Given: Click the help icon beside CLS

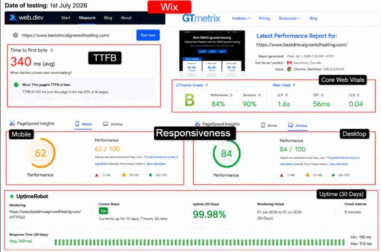Looking at the screenshot, I should click(x=358, y=95).
